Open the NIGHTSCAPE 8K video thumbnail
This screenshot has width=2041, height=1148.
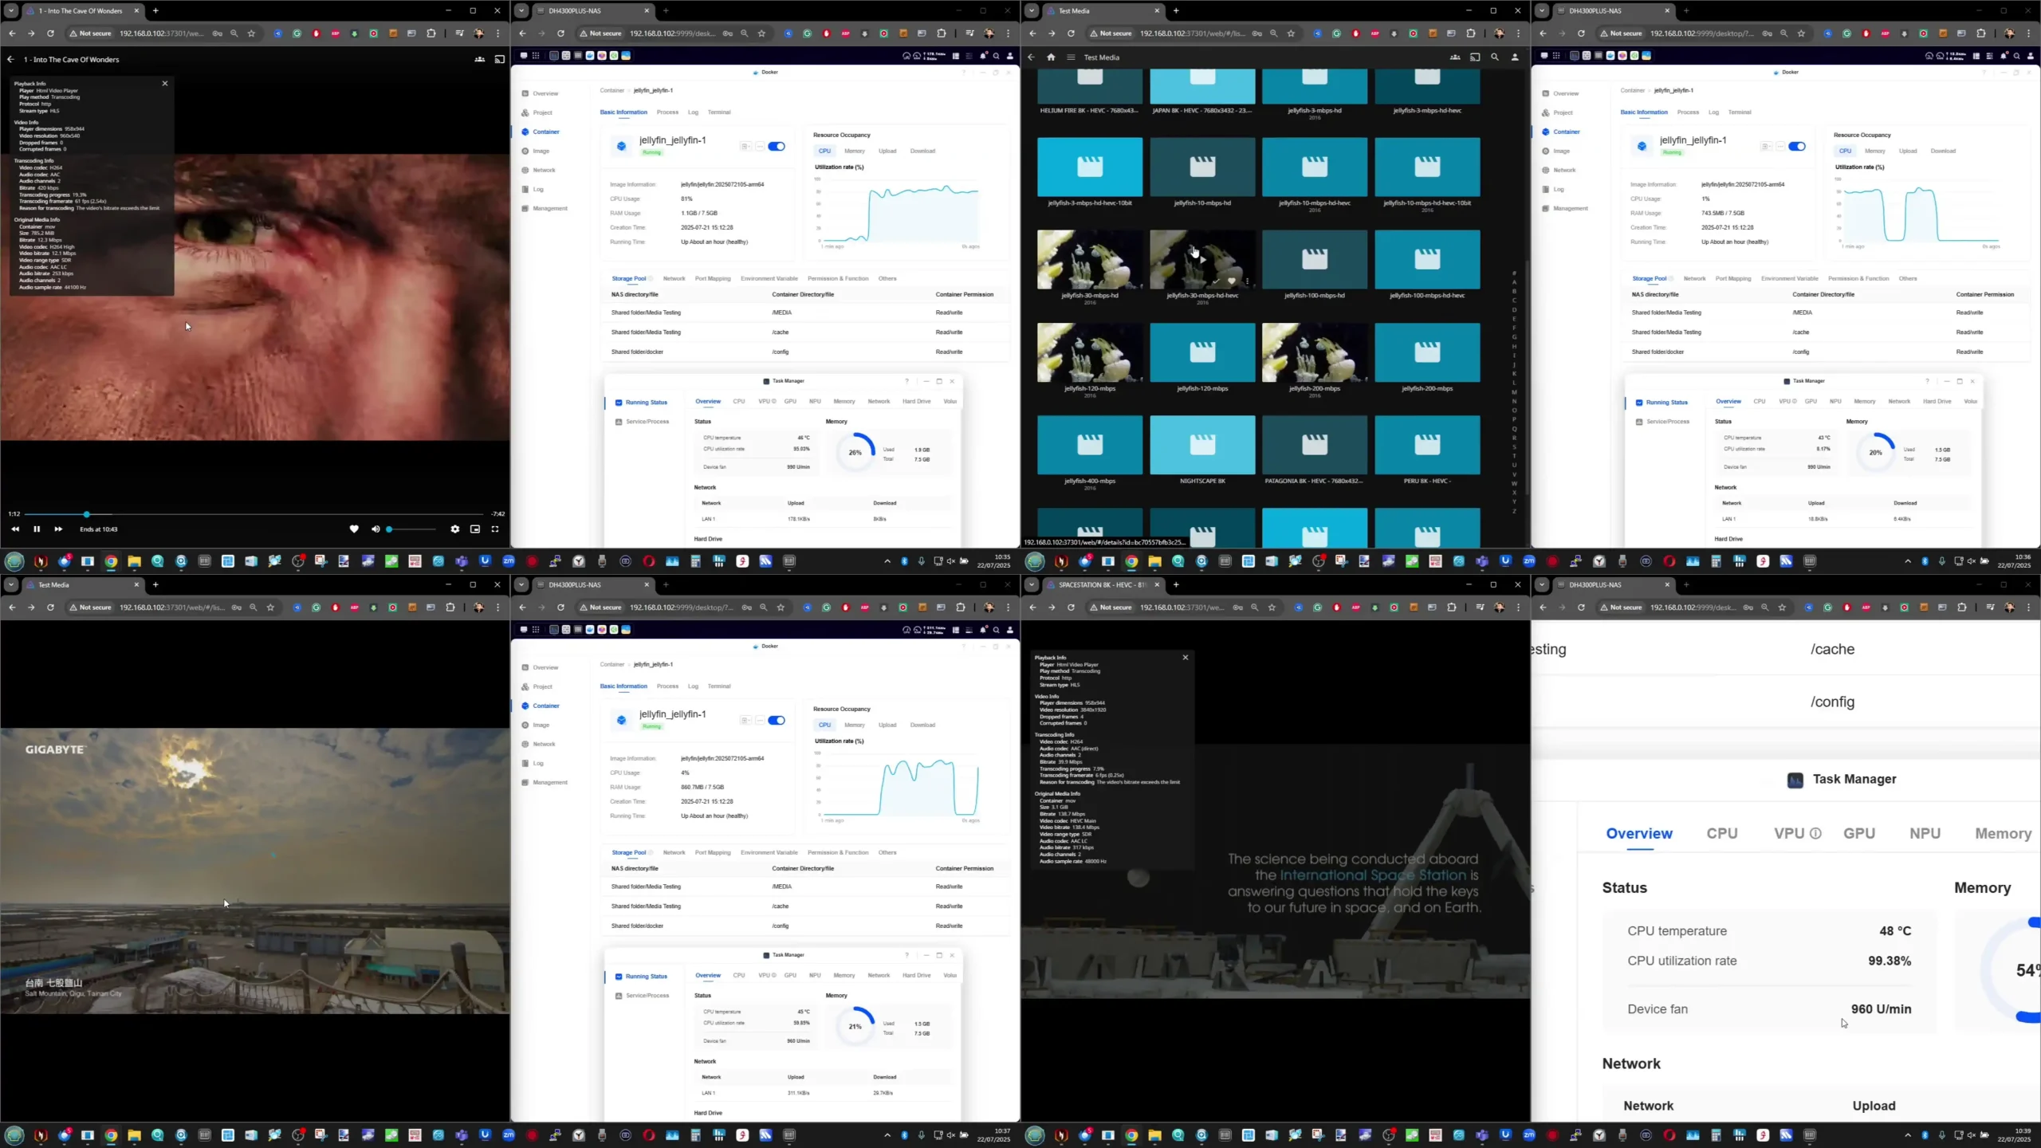click(1202, 445)
